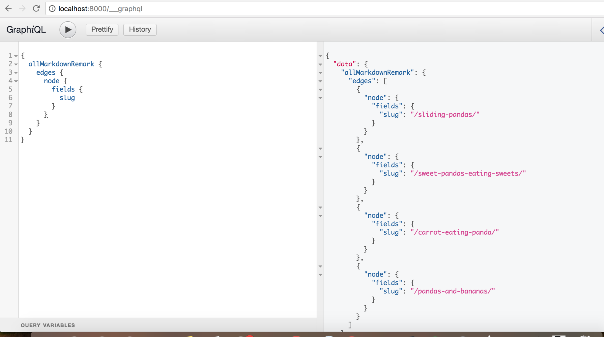The image size is (604, 337).
Task: Collapse the fold arrow on query line 1
Action: [x=16, y=56]
